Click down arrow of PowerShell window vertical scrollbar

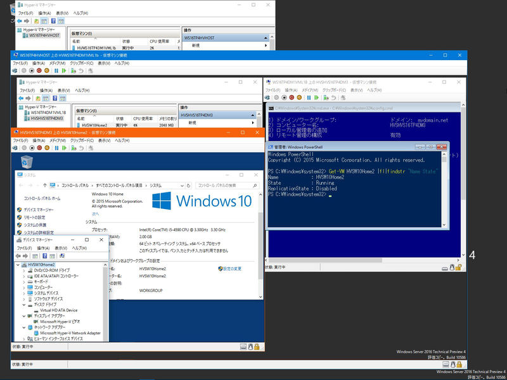click(444, 225)
